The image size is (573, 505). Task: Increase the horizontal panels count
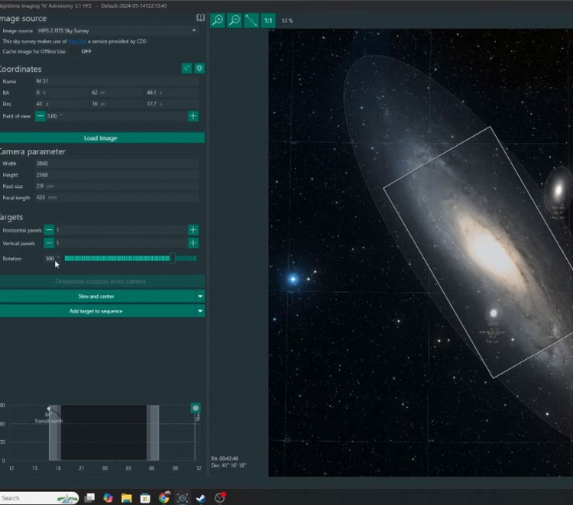pos(193,230)
